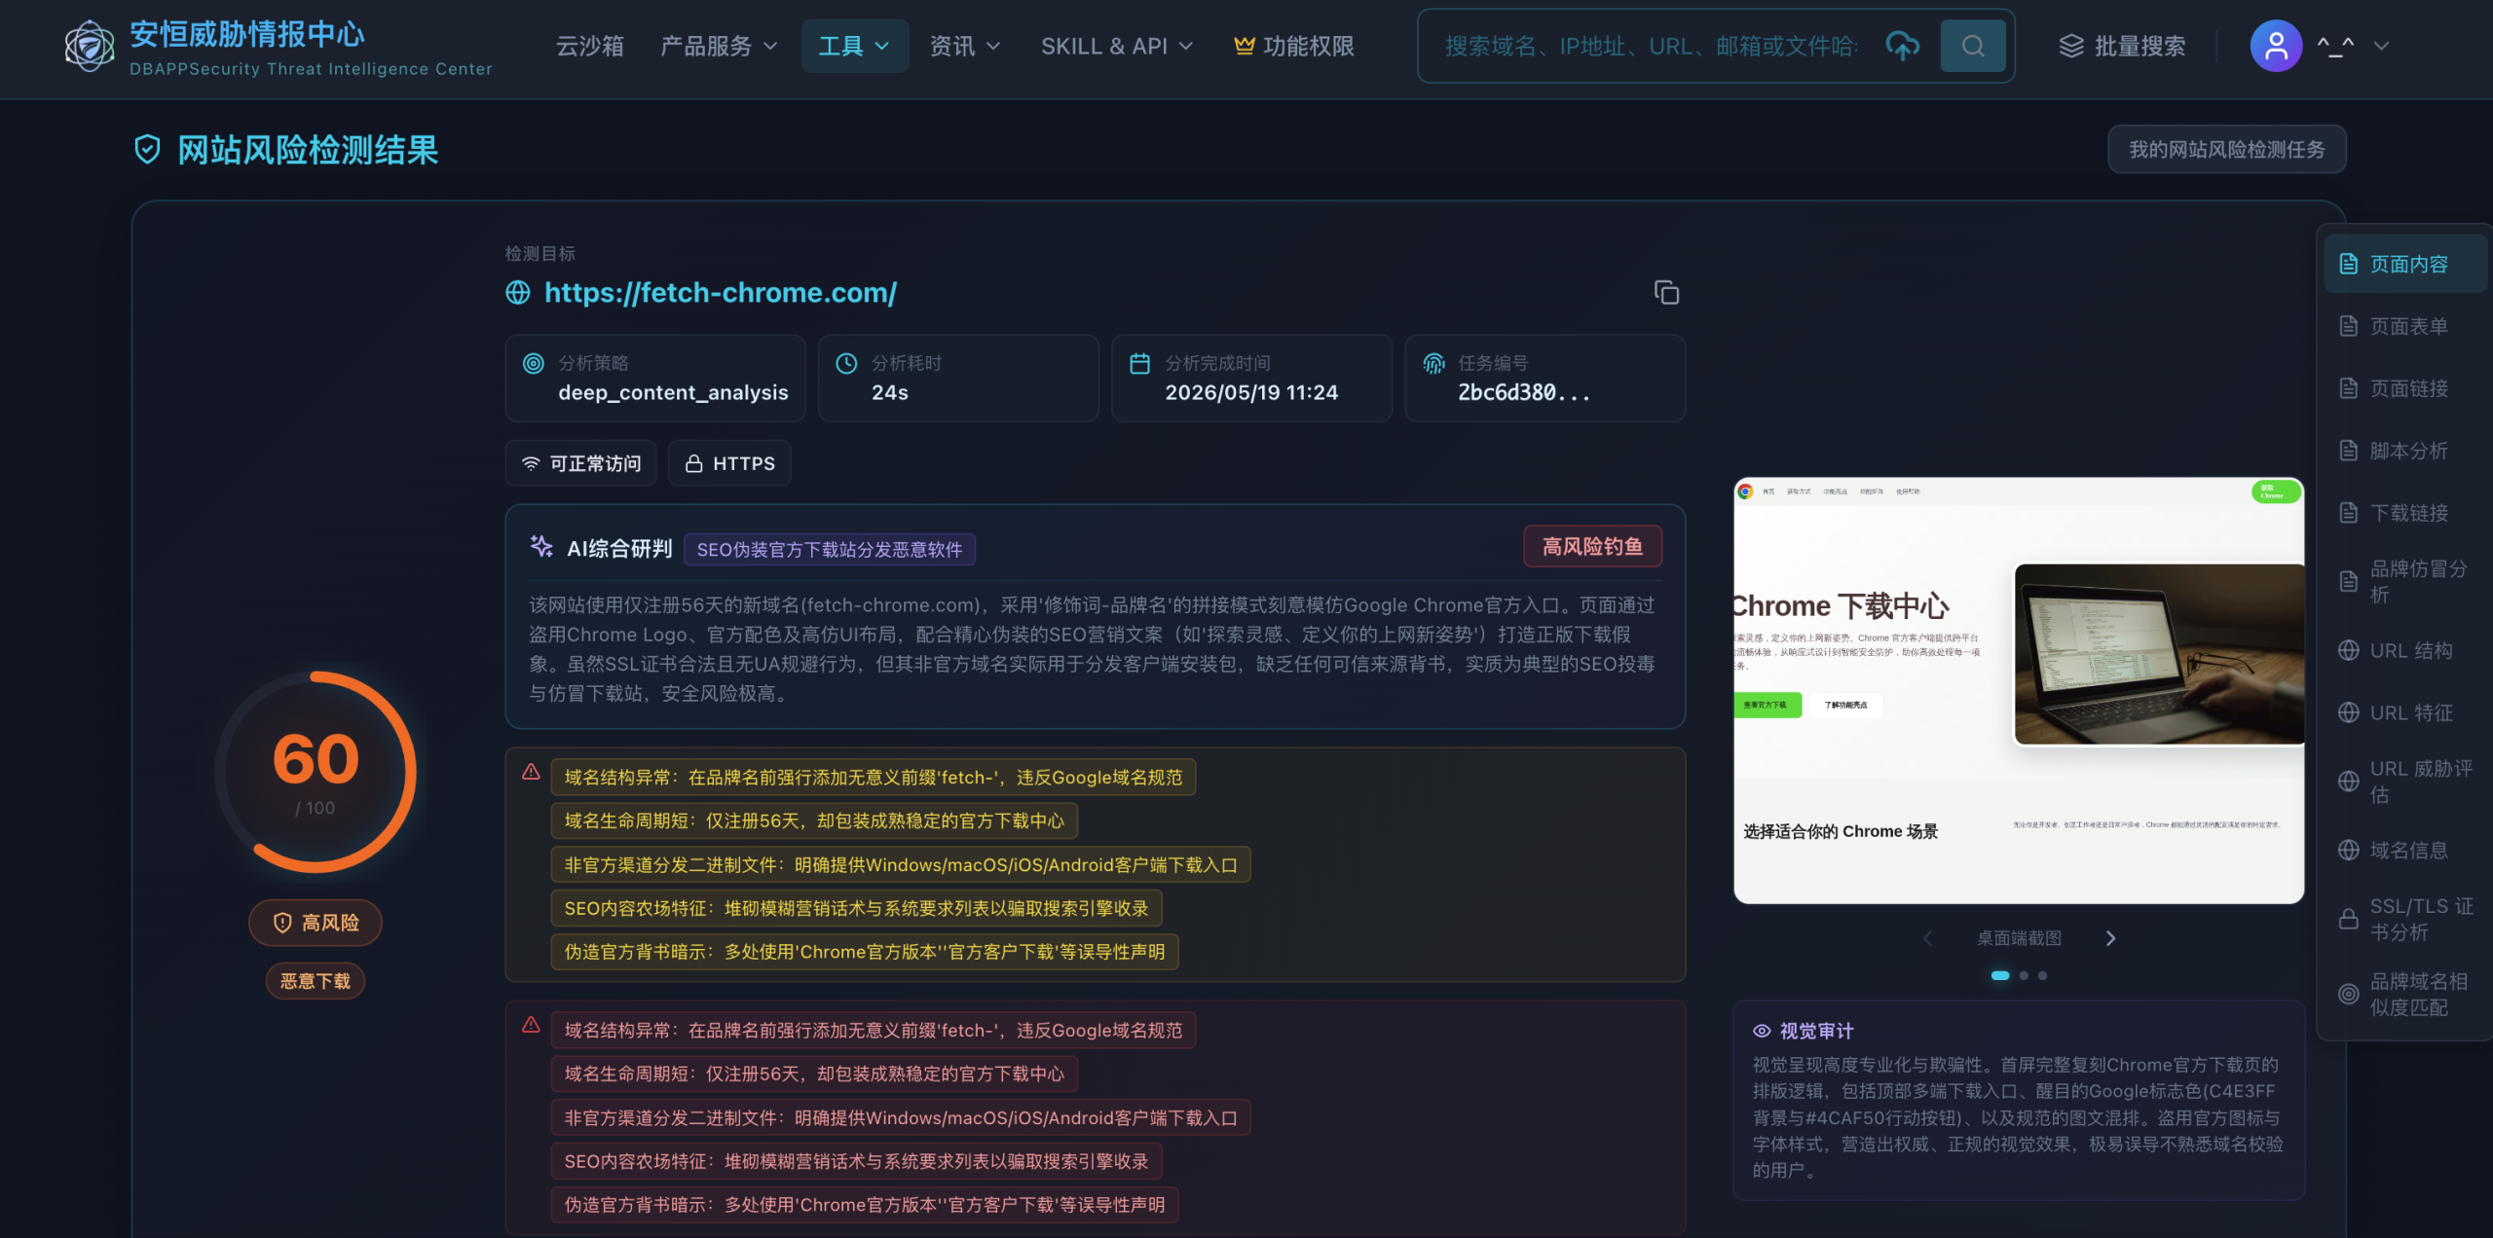2493x1238 pixels.
Task: Show the previous screenshot with left arrow
Action: point(1927,938)
